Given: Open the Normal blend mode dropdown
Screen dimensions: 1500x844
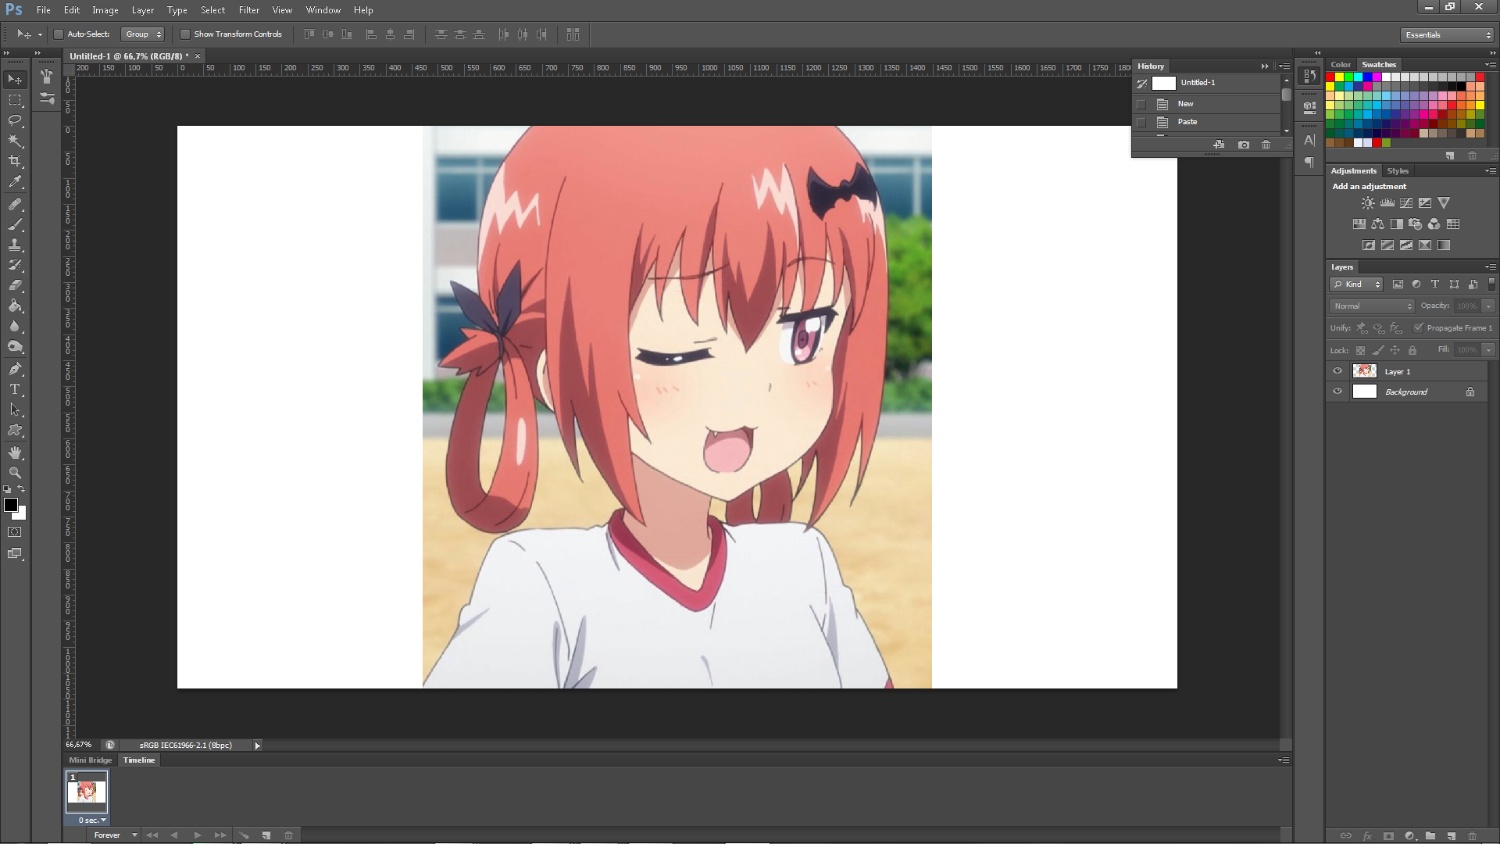Looking at the screenshot, I should coord(1372,306).
